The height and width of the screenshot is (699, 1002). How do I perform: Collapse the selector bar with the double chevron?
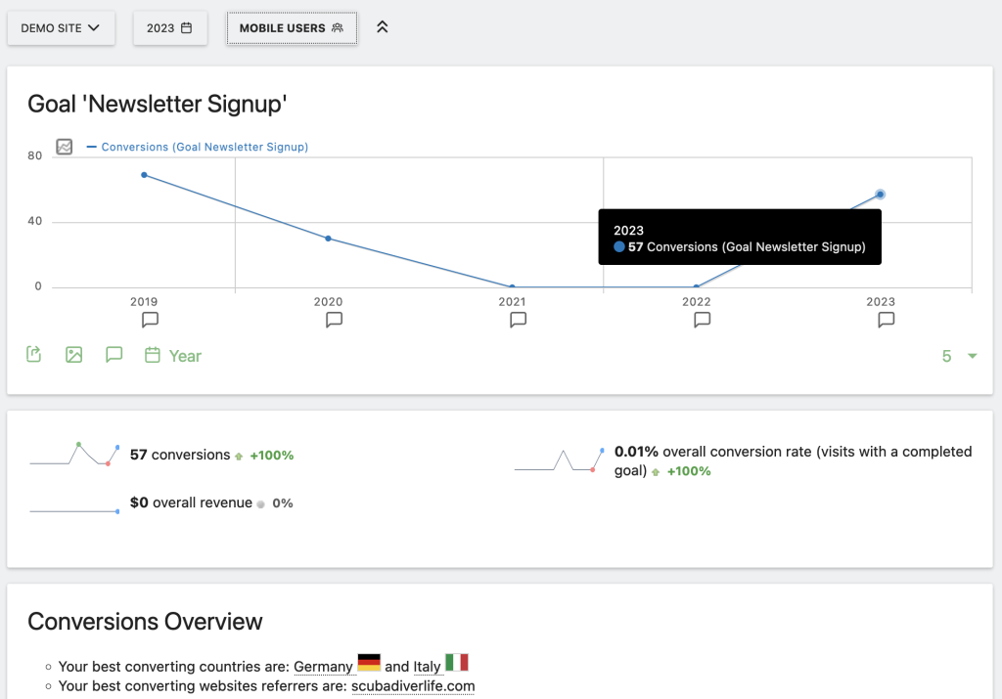pyautogui.click(x=382, y=27)
